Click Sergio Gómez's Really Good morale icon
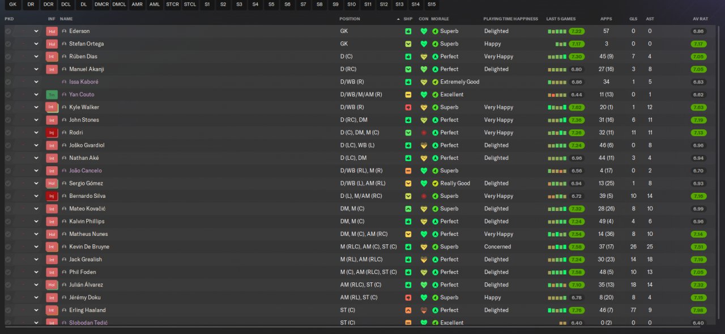This screenshot has height=334, width=725. tap(435, 183)
